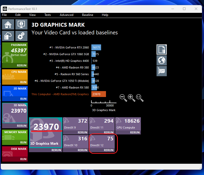Screen dimensions: 204x175
Task: Maximize the PerformanceTest window
Action: [x=184, y=9]
